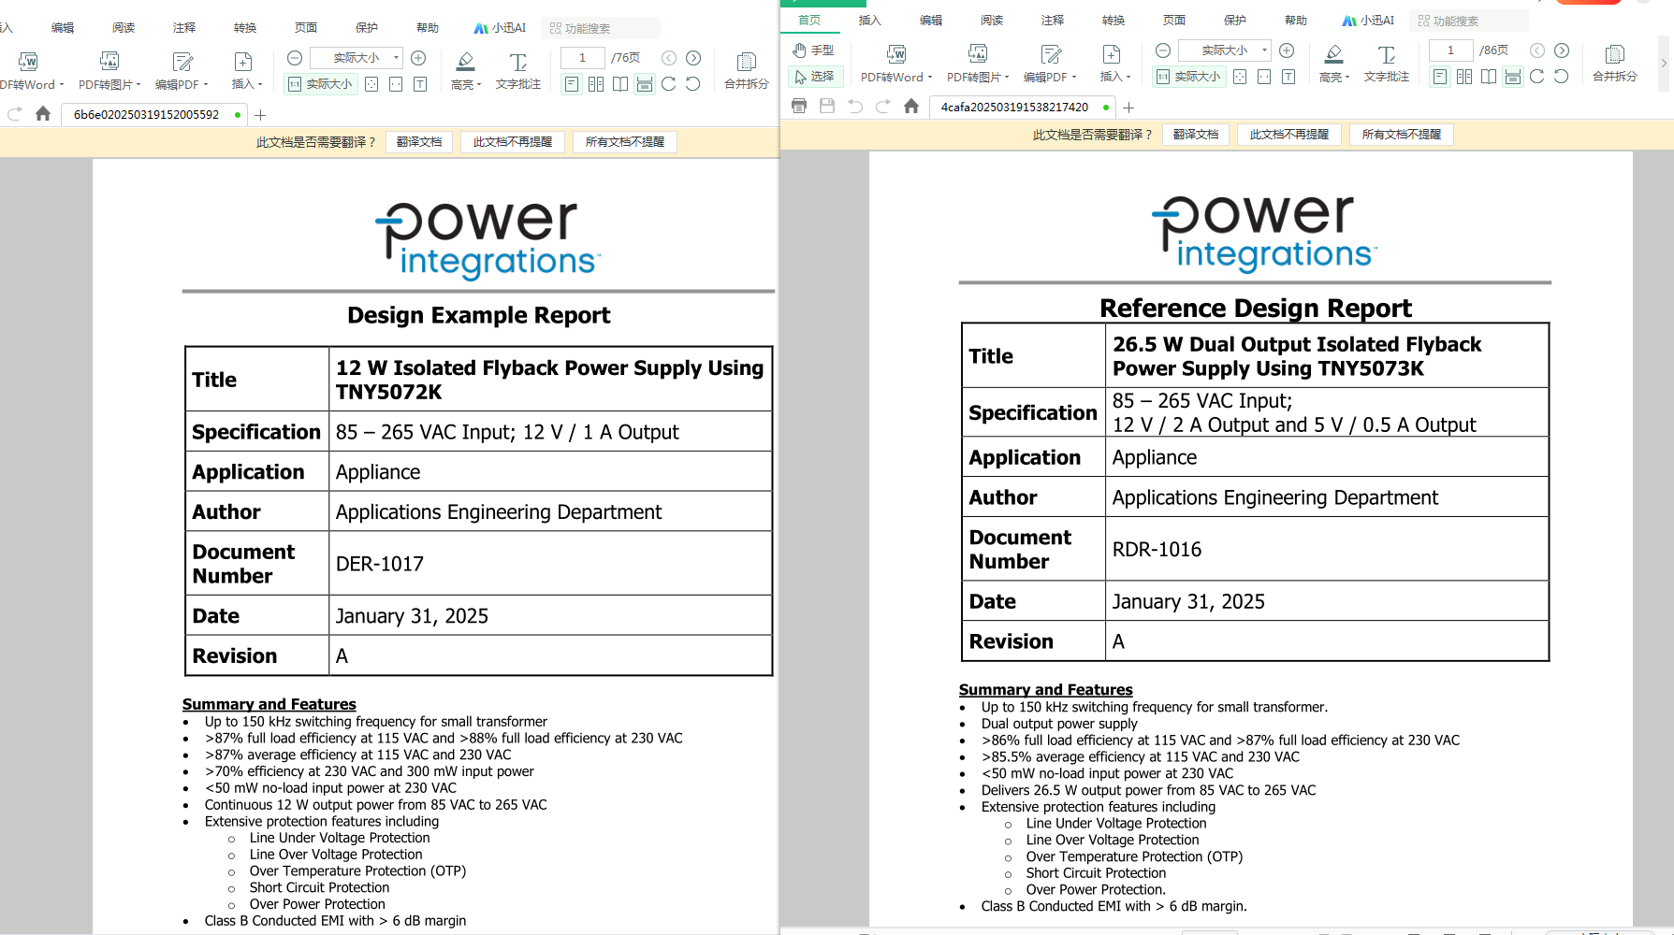Enable the 手型 hand tool in right window
This screenshot has width=1674, height=935.
coord(813,50)
